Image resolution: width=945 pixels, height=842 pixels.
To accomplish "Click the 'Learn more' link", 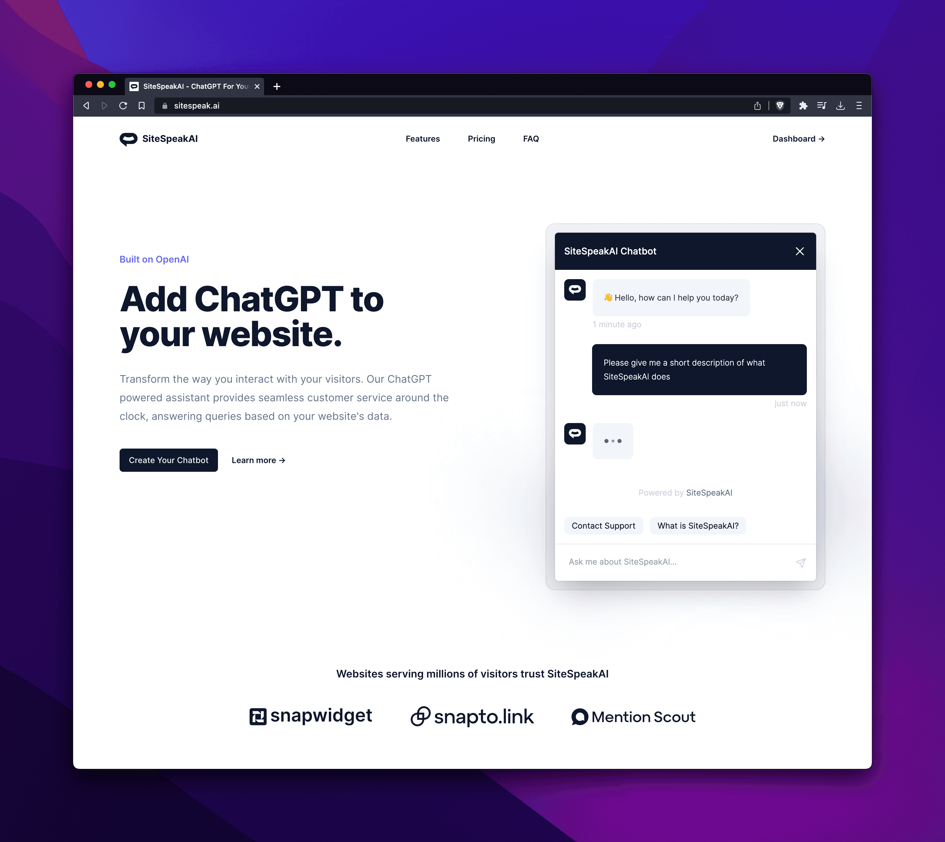I will pos(258,460).
